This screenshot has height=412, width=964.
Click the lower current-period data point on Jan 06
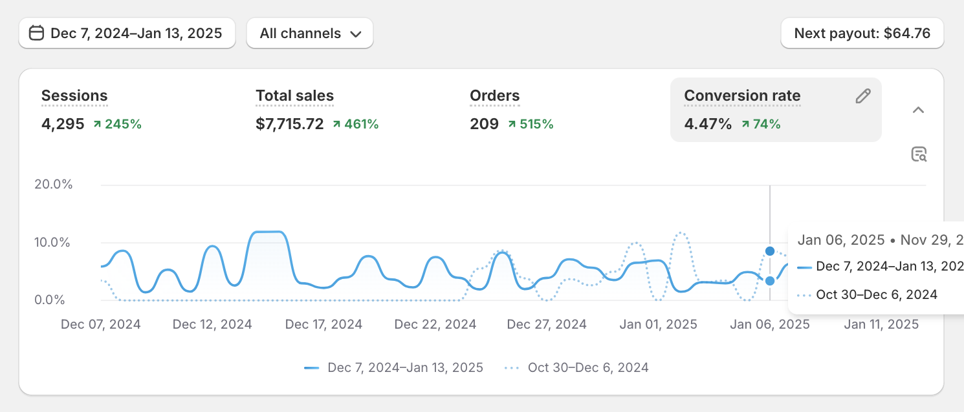[x=770, y=281]
